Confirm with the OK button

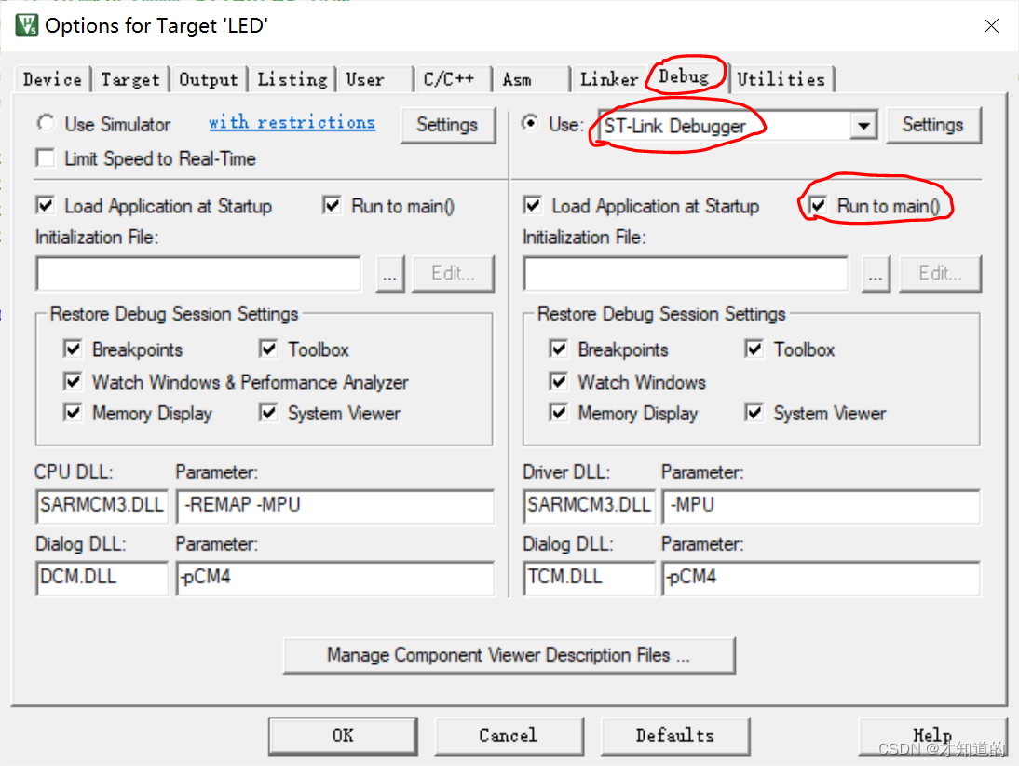click(x=343, y=736)
